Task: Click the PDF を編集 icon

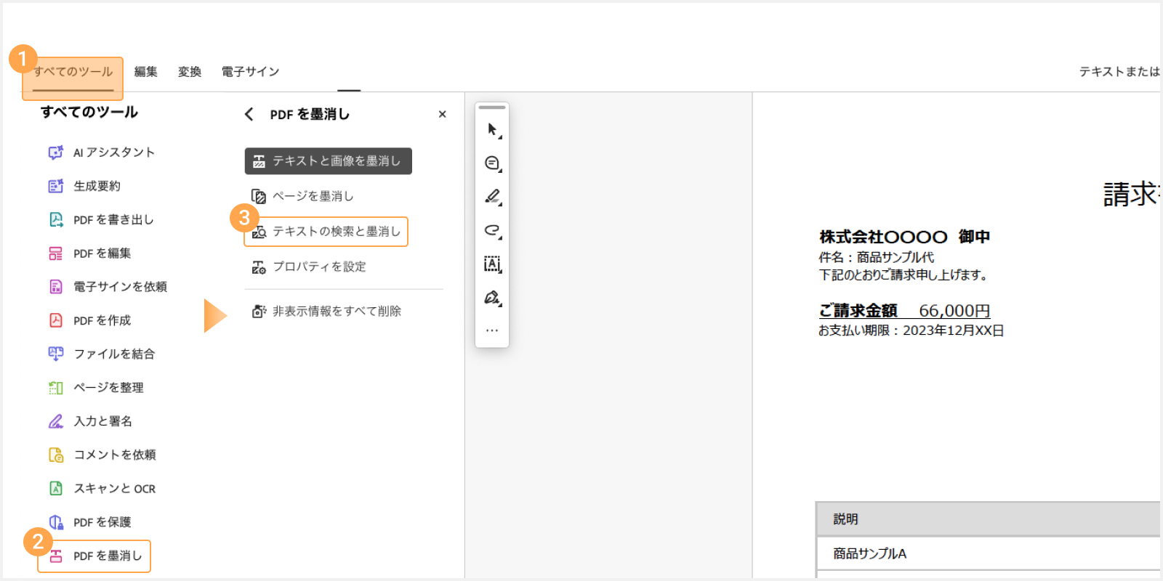Action: point(56,253)
